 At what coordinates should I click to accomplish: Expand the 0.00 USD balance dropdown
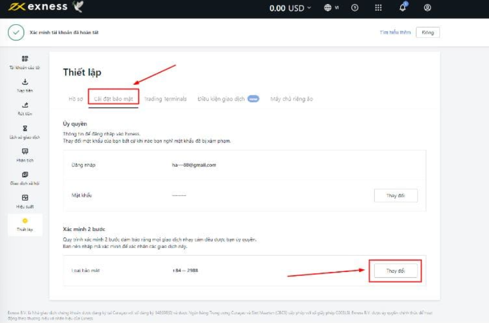tap(290, 8)
